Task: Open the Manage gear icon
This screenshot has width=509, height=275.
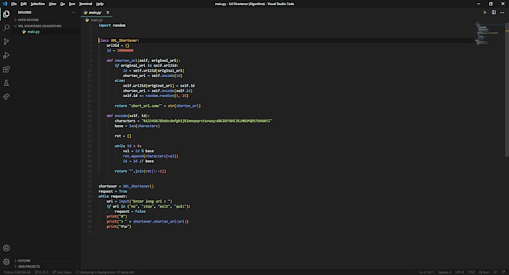Action: (6, 262)
